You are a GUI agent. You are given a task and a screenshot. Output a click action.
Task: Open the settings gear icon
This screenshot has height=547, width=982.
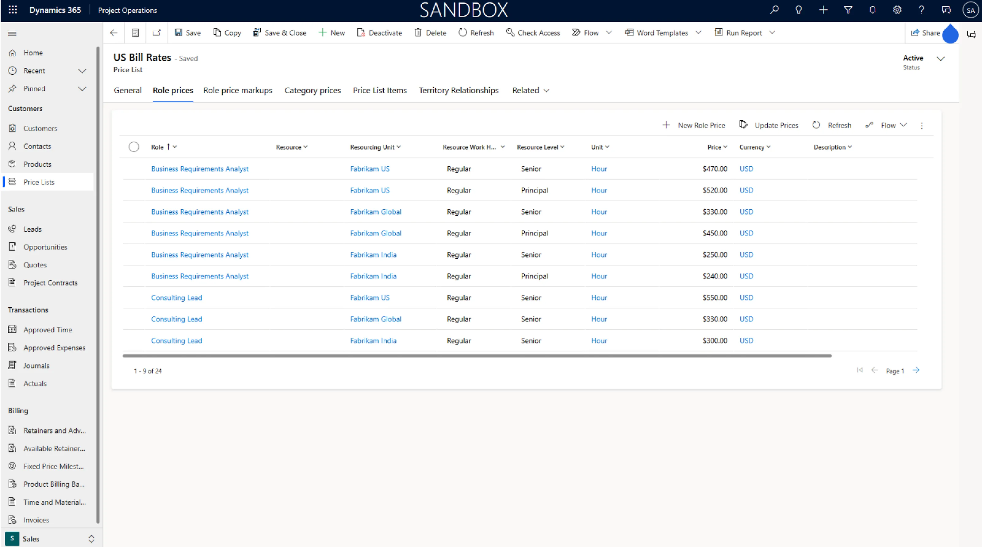point(897,10)
